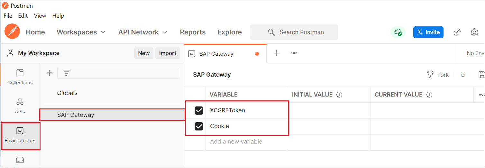Click the blue Invite button
The height and width of the screenshot is (168, 485).
click(x=428, y=32)
